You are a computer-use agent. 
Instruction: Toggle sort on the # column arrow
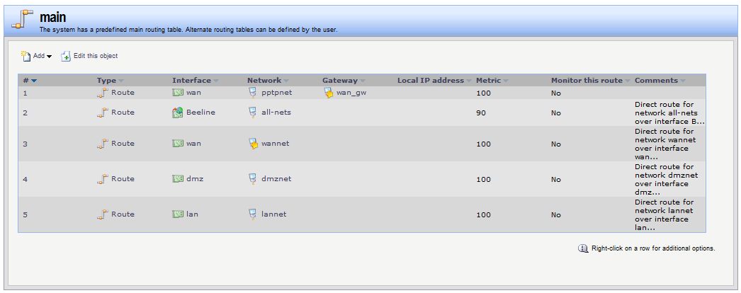34,81
